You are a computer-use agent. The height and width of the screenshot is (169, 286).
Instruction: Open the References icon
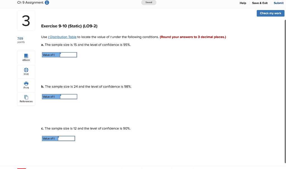pyautogui.click(x=26, y=99)
